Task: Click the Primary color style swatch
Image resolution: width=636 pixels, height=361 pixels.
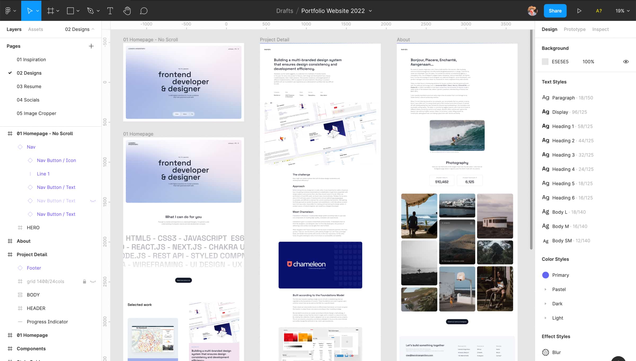Action: [545, 275]
